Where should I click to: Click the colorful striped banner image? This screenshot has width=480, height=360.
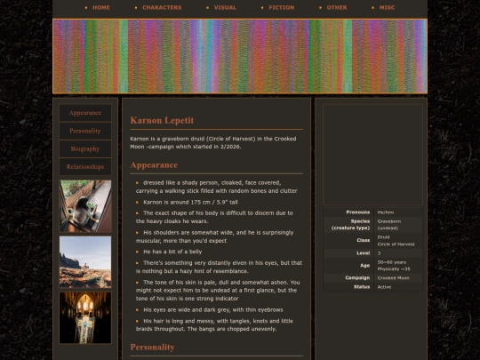pos(240,56)
